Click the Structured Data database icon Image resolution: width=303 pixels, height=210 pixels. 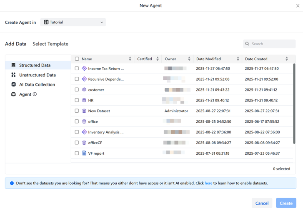(13, 65)
